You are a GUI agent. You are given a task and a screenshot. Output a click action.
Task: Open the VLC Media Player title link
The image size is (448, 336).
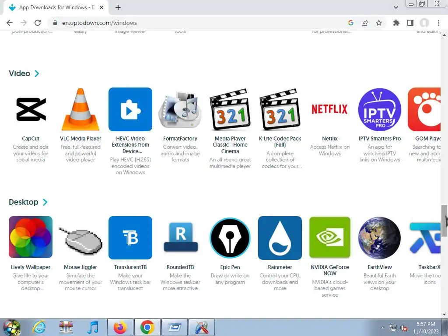pyautogui.click(x=80, y=139)
